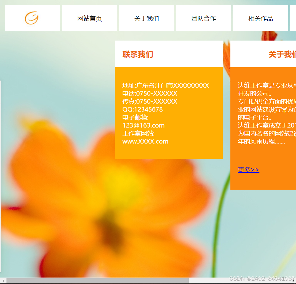Click the orange smiley logo icon
Viewport: 296px width, 284px height.
point(32,18)
